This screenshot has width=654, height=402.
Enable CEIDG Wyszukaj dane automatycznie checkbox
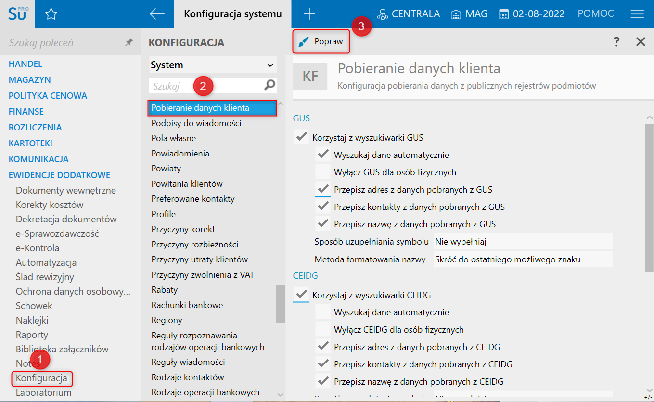pyautogui.click(x=323, y=312)
